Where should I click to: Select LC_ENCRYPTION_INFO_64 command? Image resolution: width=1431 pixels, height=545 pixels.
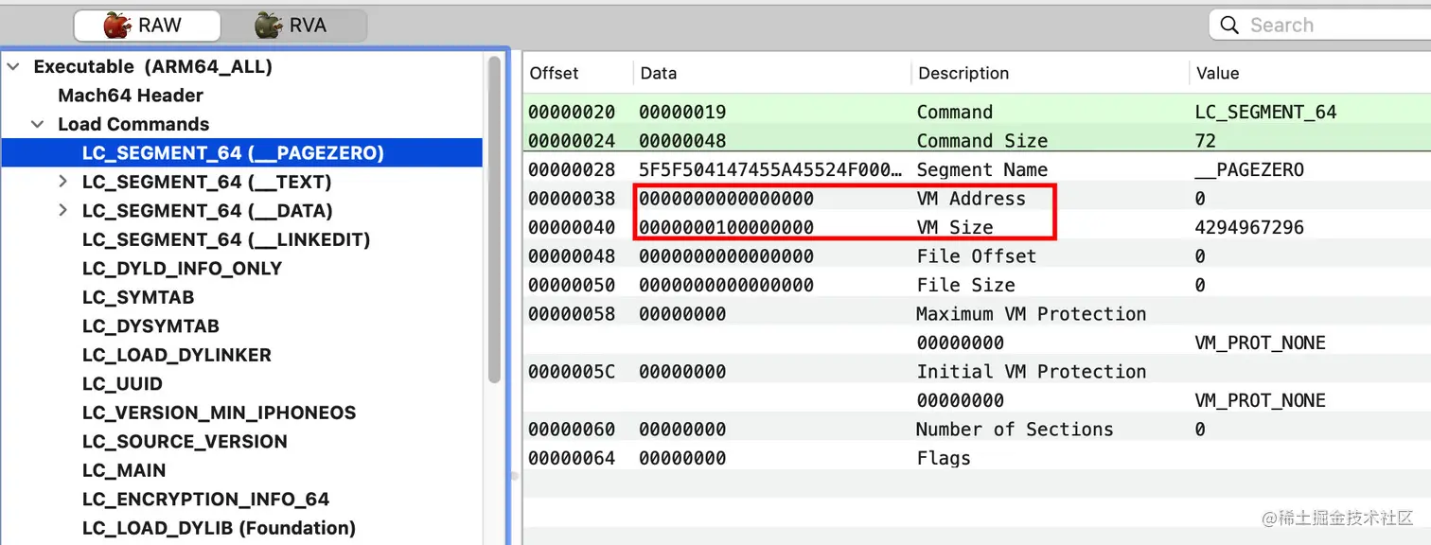pos(205,500)
